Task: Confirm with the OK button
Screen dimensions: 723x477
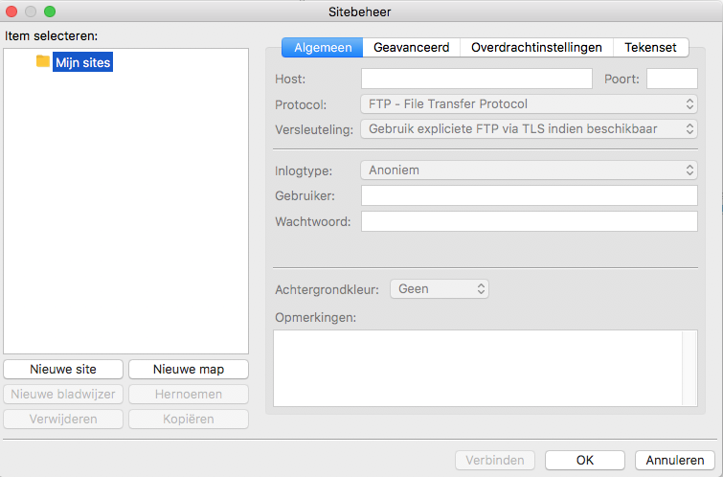Action: coord(585,461)
